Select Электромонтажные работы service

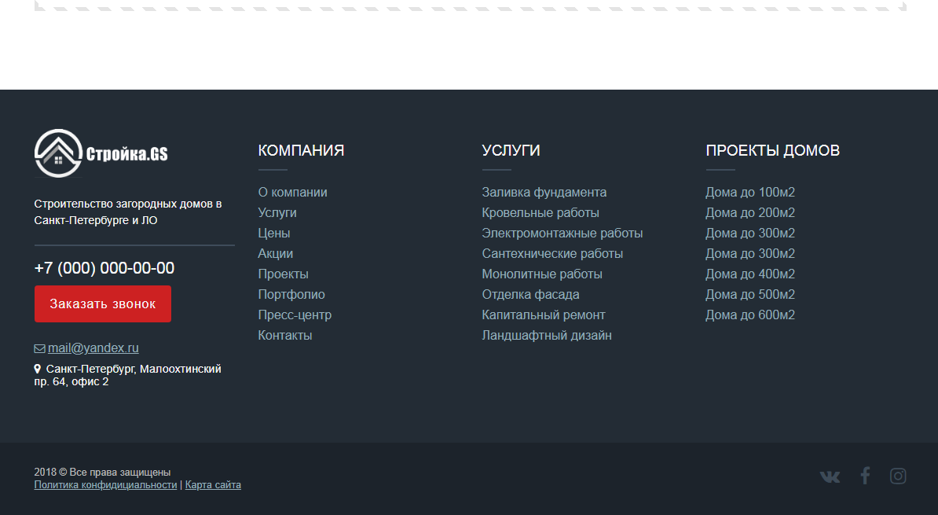coord(562,233)
